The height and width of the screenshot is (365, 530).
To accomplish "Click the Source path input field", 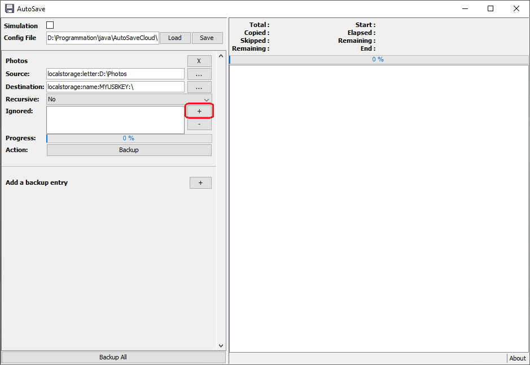I will coord(115,74).
